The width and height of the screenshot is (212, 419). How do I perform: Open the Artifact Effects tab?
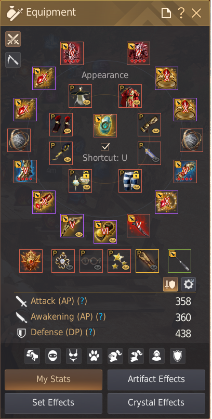point(156,380)
